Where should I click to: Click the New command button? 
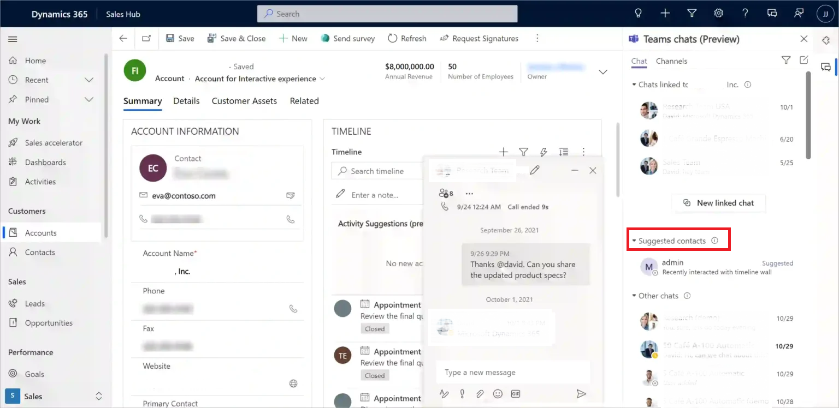293,38
